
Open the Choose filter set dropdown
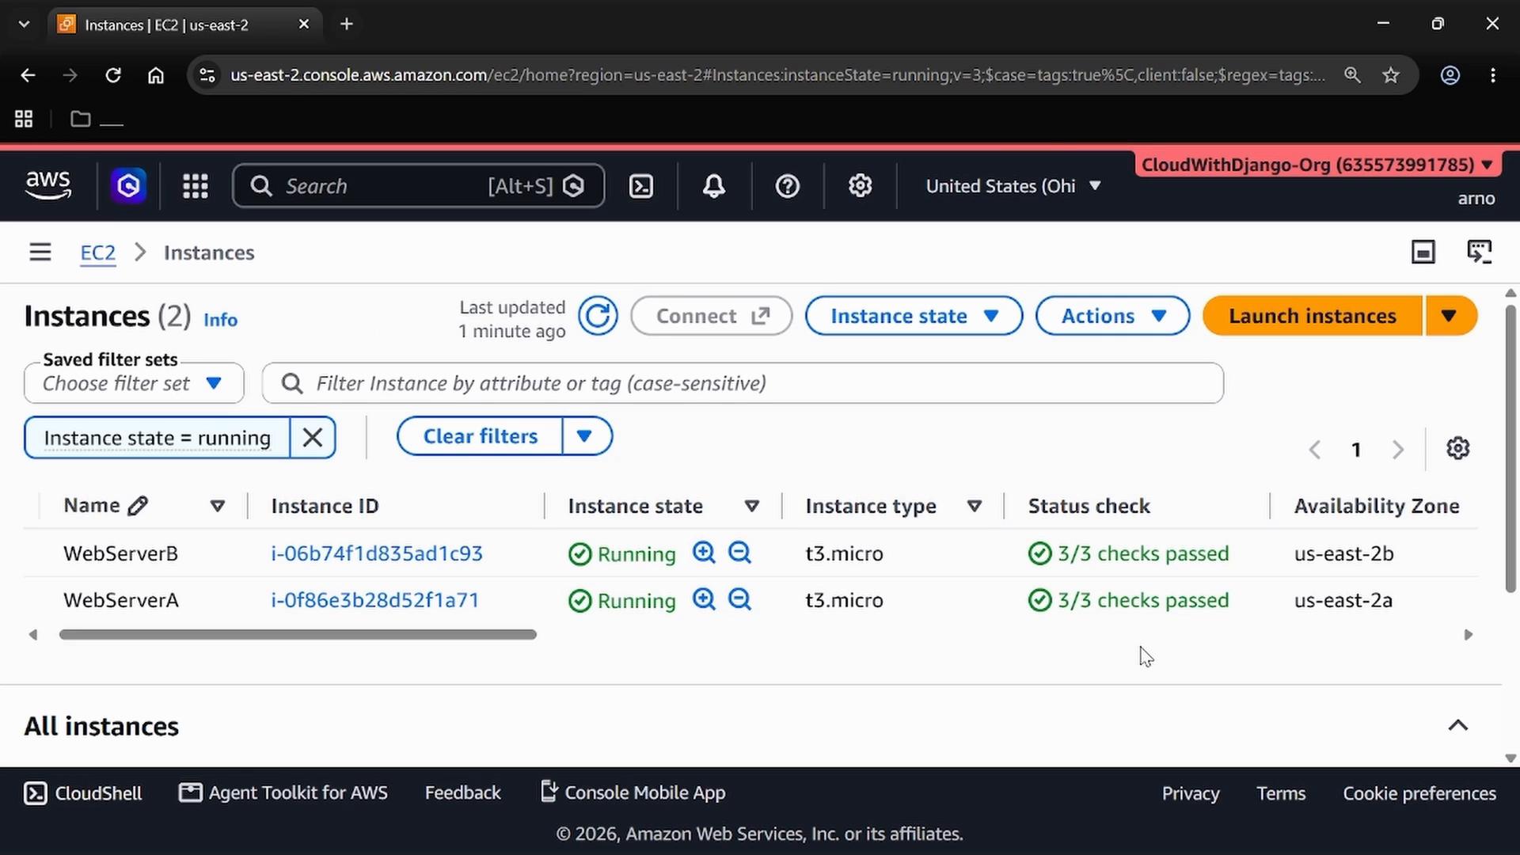pos(134,383)
